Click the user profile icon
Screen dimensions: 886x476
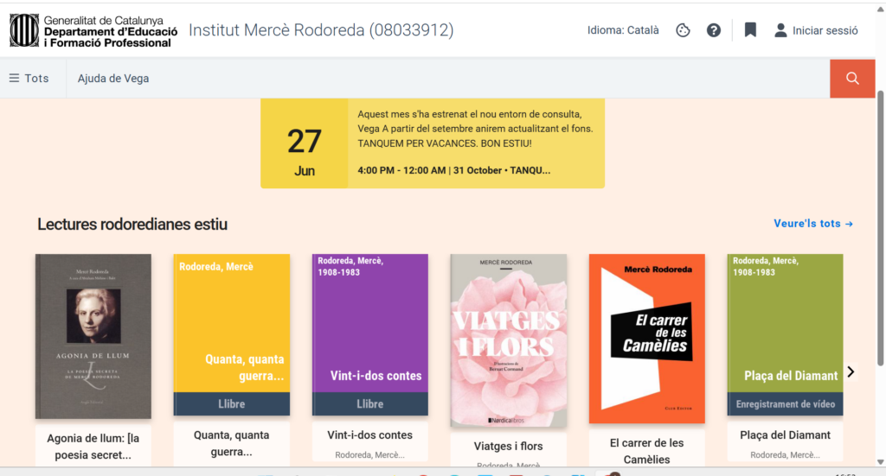point(780,30)
